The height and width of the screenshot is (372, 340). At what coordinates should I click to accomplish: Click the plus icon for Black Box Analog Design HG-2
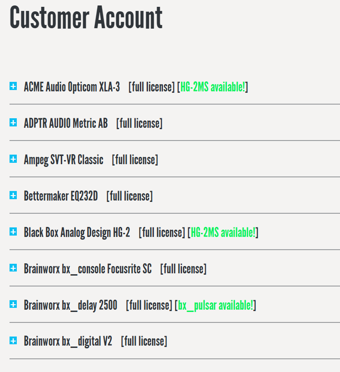13,232
